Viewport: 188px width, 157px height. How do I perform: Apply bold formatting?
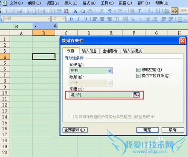tap(71, 19)
